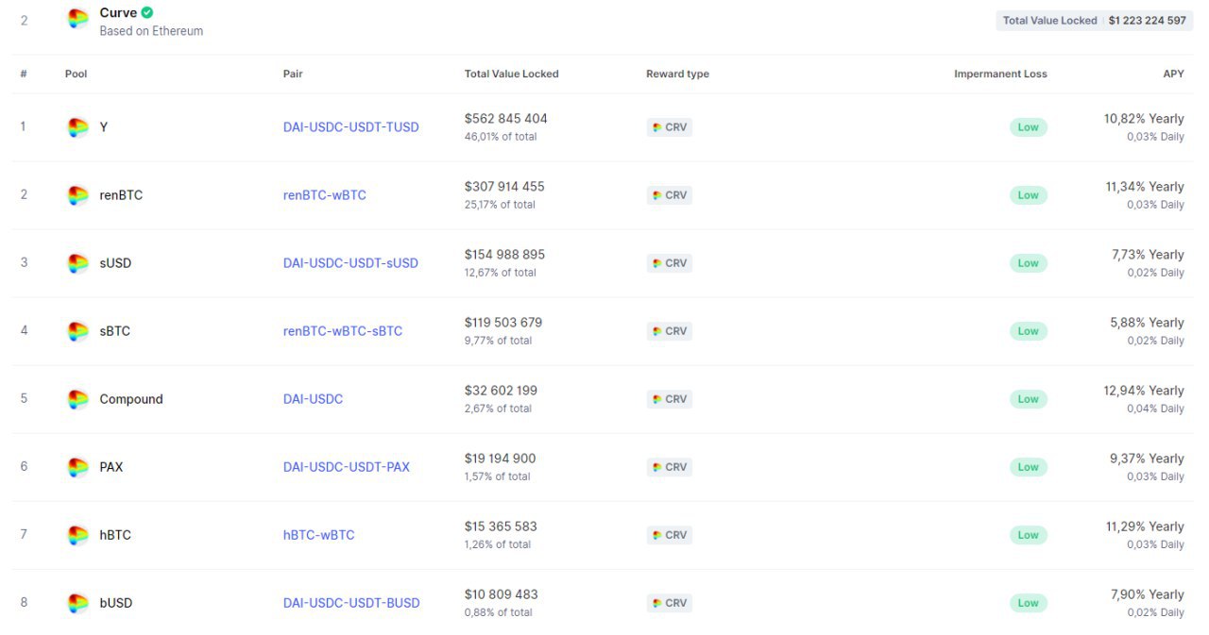Open the renBTC-wBTC-sBTC pair link

tap(343, 331)
